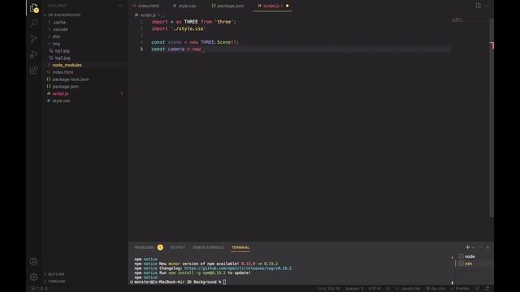Open the Search view in activity bar

pyautogui.click(x=34, y=24)
